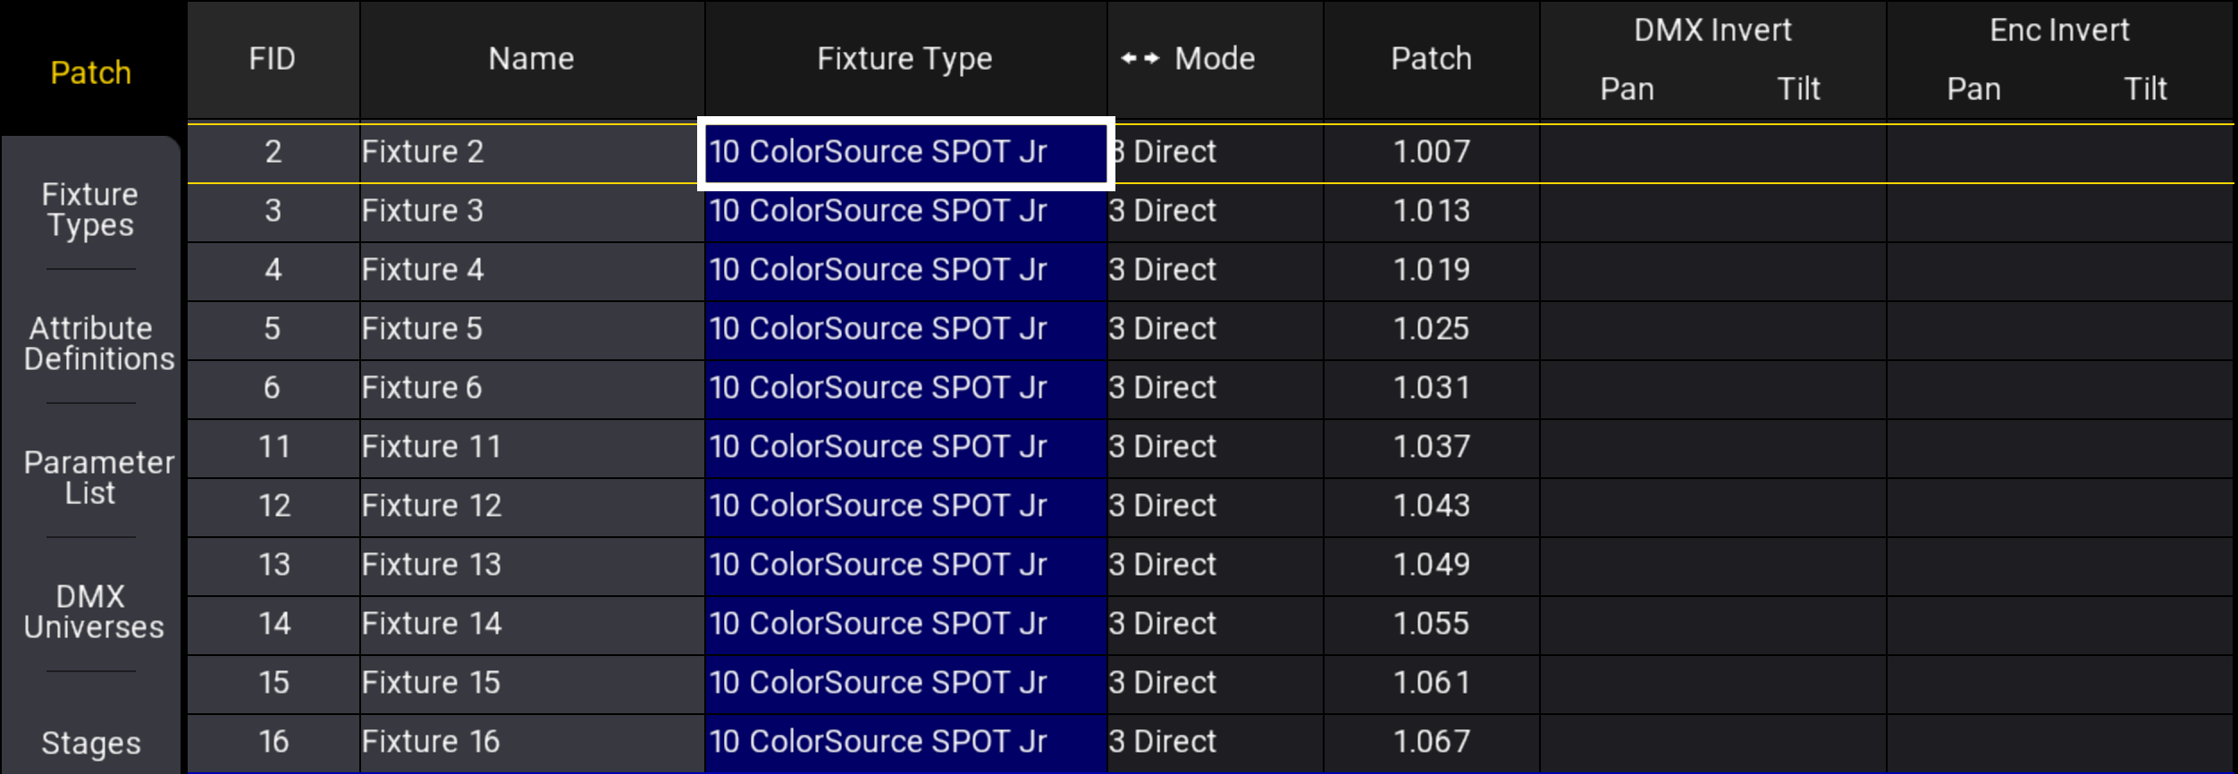This screenshot has height=774, width=2238.
Task: Open the Mode cell for Fixture 3
Action: (1214, 211)
